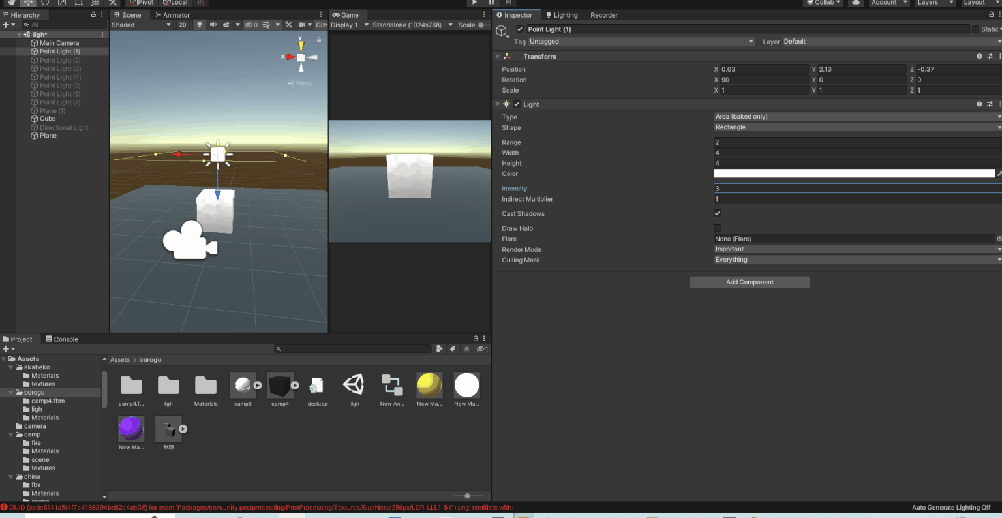This screenshot has width=1002, height=518.
Task: Click Auto Generate Lighting Off
Action: pos(950,507)
